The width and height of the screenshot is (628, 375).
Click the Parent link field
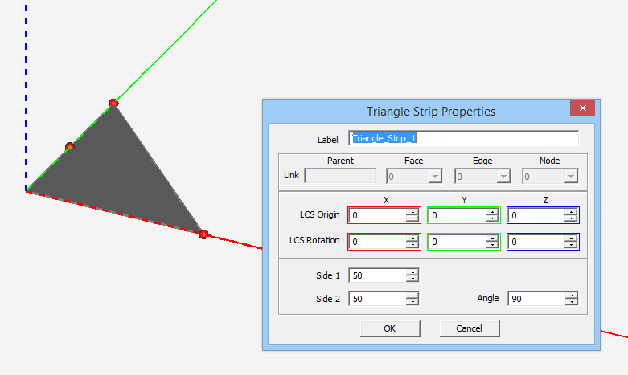pyautogui.click(x=339, y=176)
